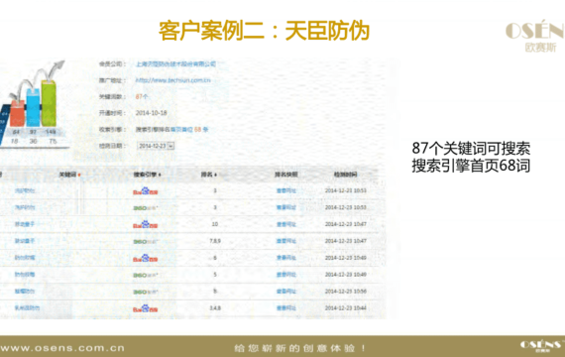The width and height of the screenshot is (565, 357).
Task: Open the keyword link in the rank 7,8,9 row
Action: click(x=25, y=241)
